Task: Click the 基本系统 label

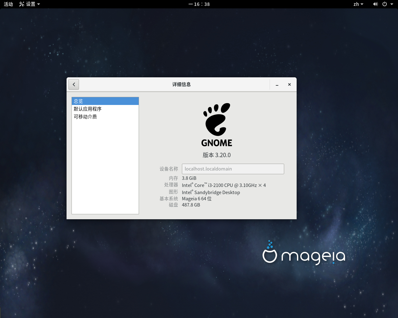Action: 169,199
